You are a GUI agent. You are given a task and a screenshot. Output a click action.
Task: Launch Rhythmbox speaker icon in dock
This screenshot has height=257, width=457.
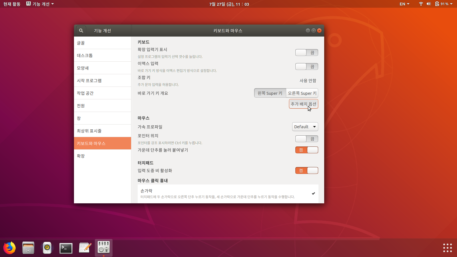point(47,248)
